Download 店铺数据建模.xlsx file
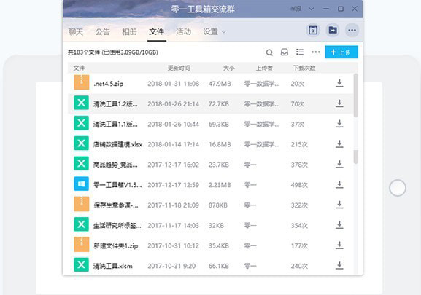The height and width of the screenshot is (295, 421). [339, 144]
